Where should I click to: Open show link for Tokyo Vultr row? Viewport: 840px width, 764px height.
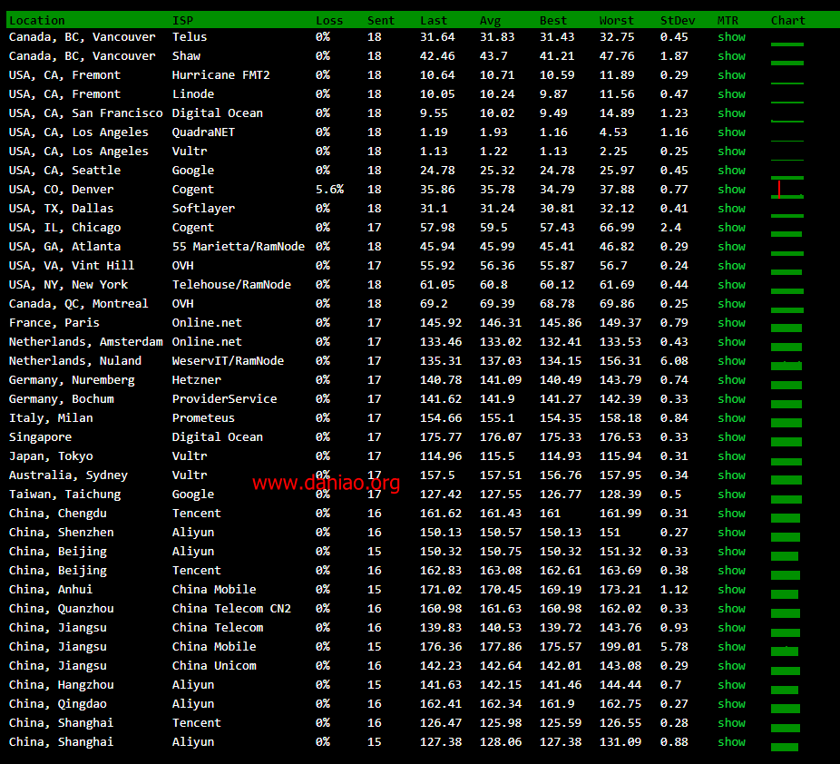point(731,456)
